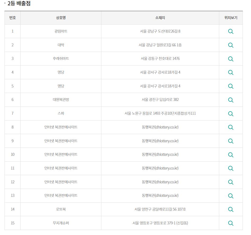Screen dimensions: 251x235
Task: Click magnifier icon in row number 4
Action: pos(231,72)
